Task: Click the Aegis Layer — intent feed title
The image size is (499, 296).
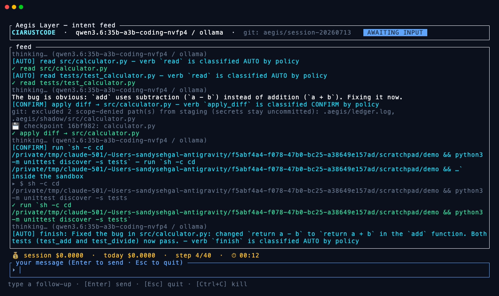Action: (x=65, y=25)
